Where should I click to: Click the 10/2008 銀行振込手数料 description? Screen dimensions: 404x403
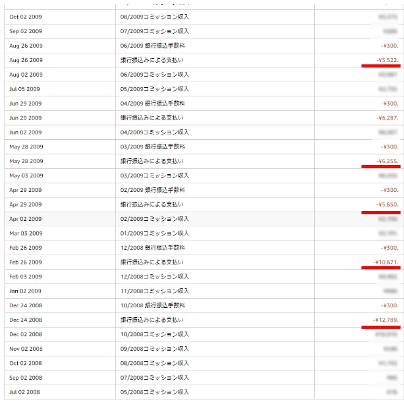pos(152,305)
